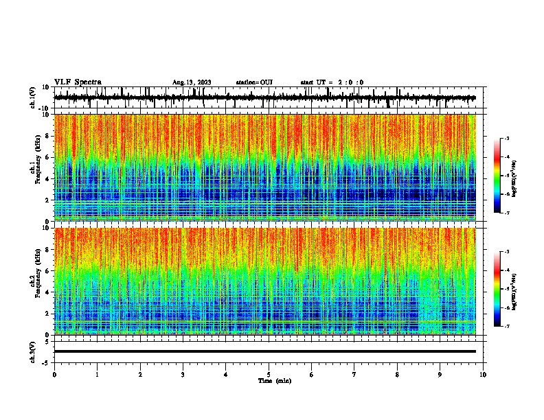Screen dimensions: 544x420
Task: Click x-axis tick label '3'
Action: click(183, 375)
